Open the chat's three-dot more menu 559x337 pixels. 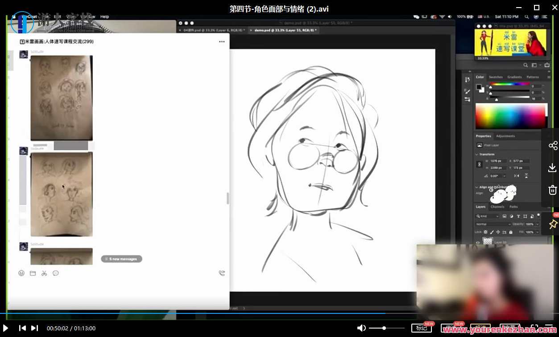click(x=222, y=41)
